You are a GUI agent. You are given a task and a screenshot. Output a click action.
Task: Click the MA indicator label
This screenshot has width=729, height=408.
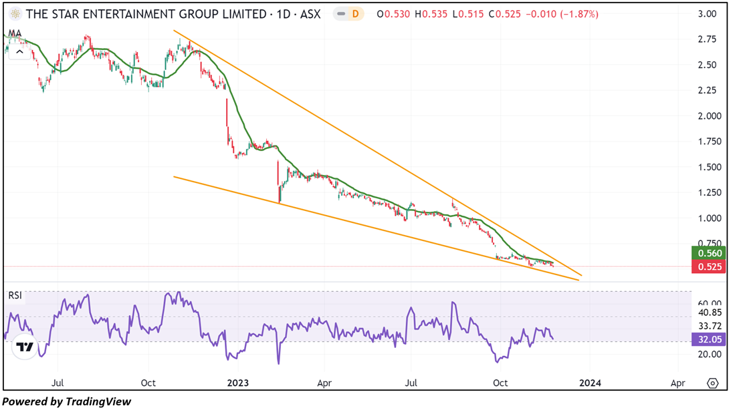click(x=15, y=33)
